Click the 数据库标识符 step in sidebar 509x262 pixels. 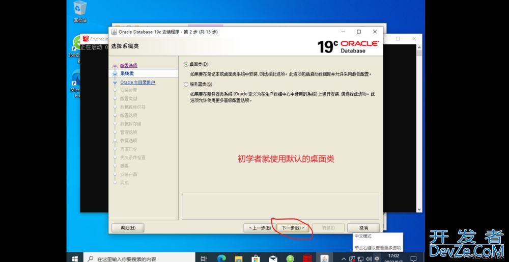(133, 107)
